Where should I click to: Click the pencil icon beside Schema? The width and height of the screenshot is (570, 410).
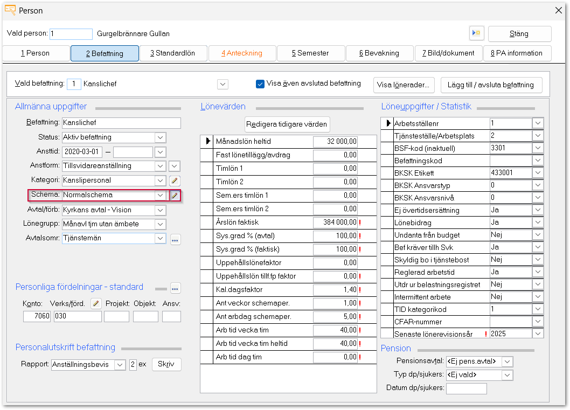click(174, 196)
